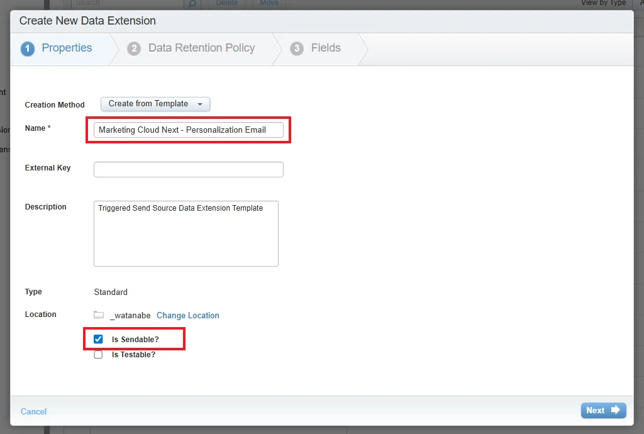Click the step 2 number badge
Image resolution: width=644 pixels, height=434 pixels.
pos(134,48)
